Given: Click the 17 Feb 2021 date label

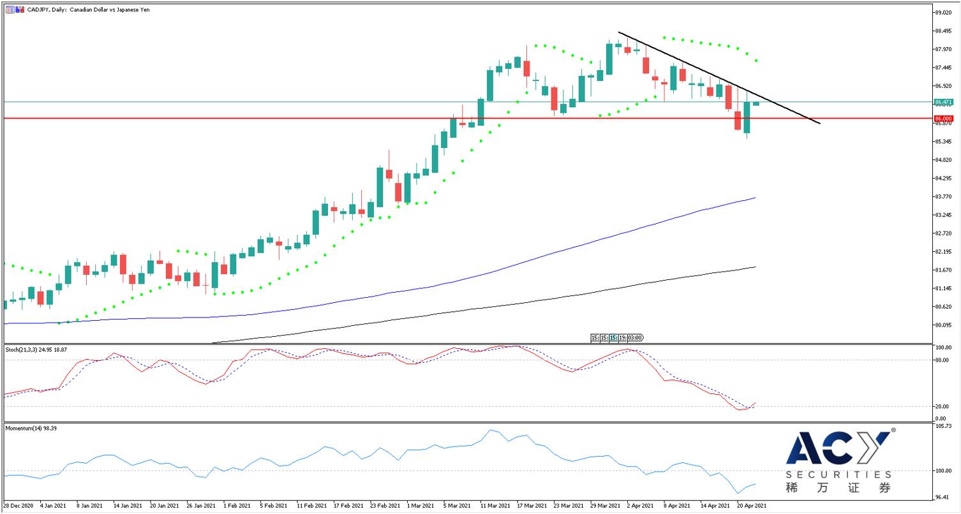Looking at the screenshot, I should click(347, 506).
